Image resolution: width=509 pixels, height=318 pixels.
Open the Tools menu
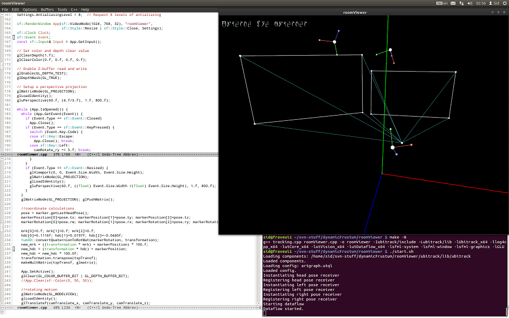62,10
